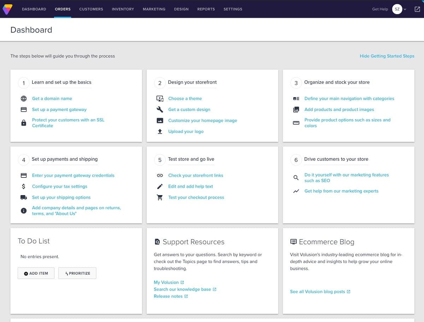The width and height of the screenshot is (424, 322).
Task: Click Hide Getting Started Steps
Action: 387,56
